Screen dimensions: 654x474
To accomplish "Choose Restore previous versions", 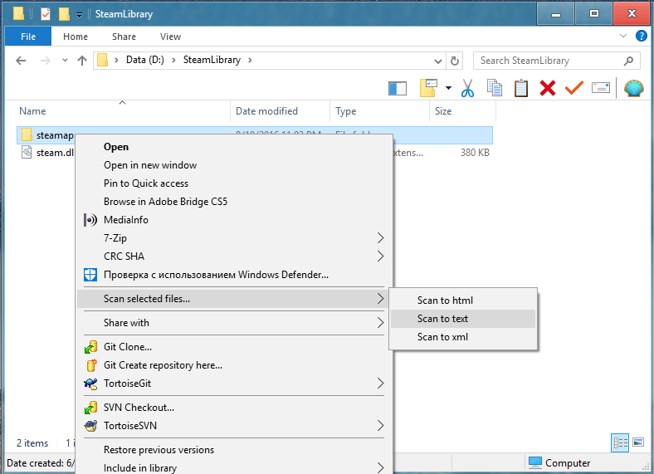I will [x=234, y=450].
